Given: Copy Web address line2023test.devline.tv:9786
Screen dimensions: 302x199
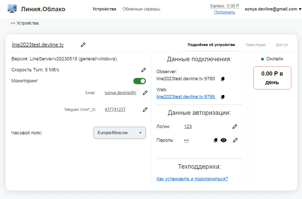Looking at the screenshot, I should [223, 97].
